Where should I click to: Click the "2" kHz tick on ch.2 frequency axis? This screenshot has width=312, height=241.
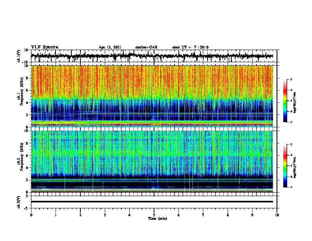point(27,180)
